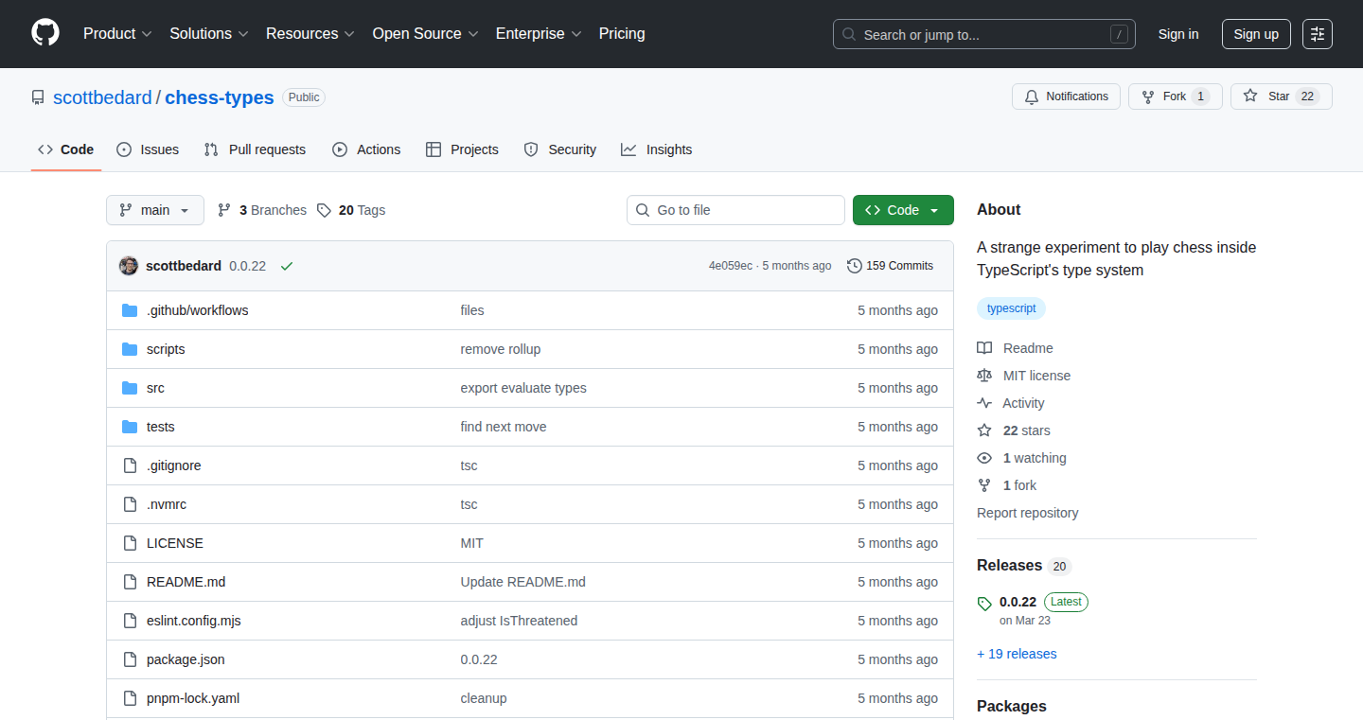The image size is (1363, 720).
Task: Open the tests folder
Action: (x=161, y=427)
